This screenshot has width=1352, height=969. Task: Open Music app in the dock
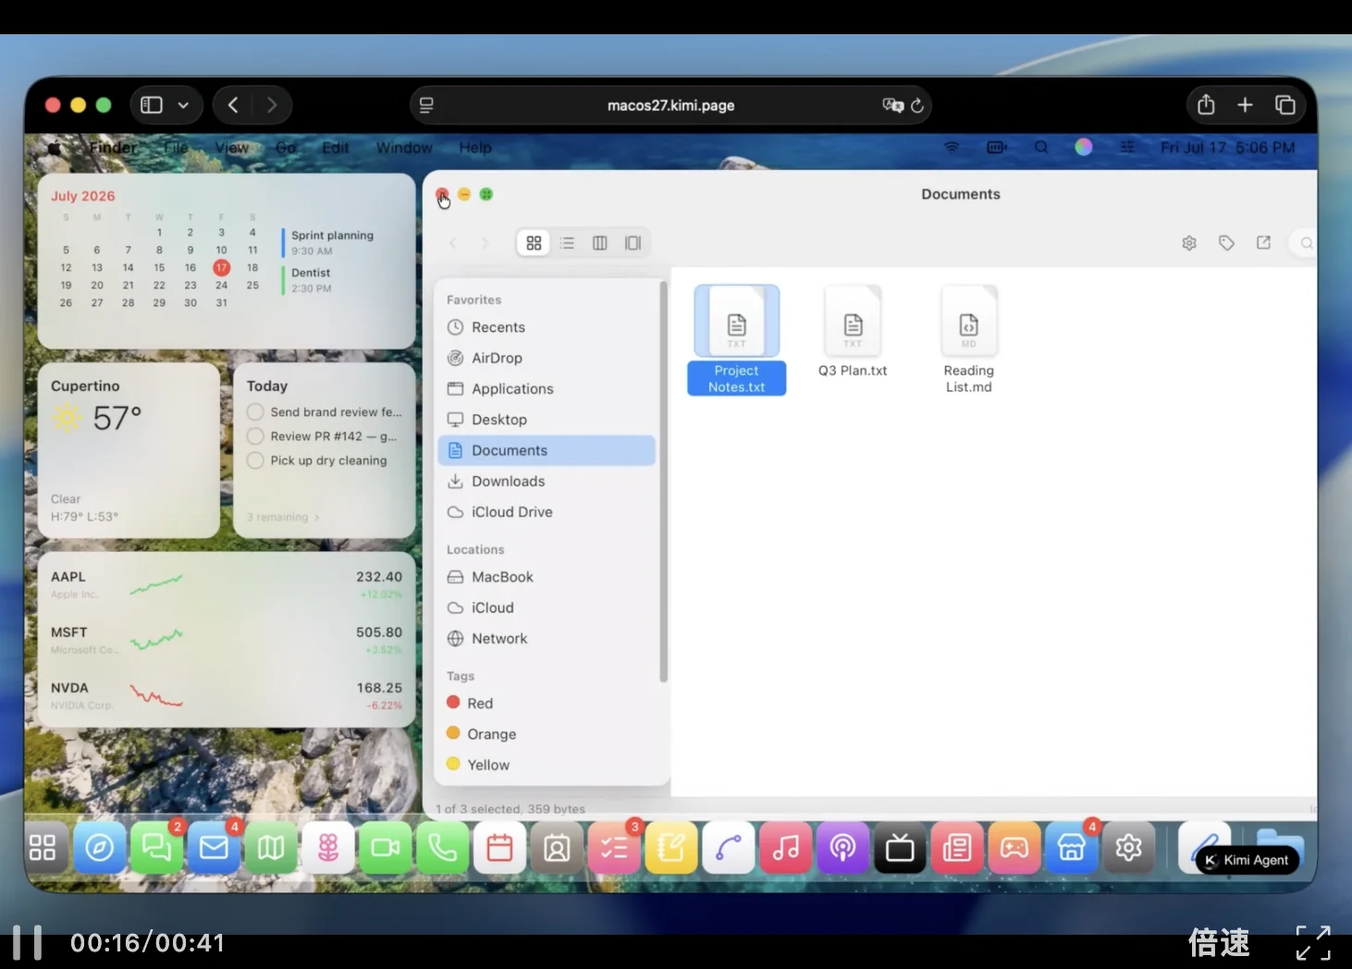coord(786,848)
